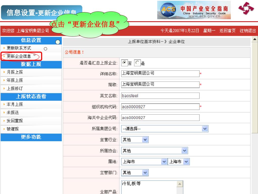The width and height of the screenshot is (258, 194).
Task: Click the date text 今天是2007年1月22日
Action: click(x=180, y=31)
